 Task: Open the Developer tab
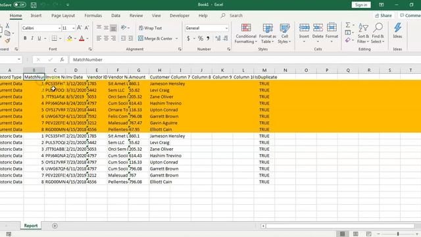pos(180,16)
